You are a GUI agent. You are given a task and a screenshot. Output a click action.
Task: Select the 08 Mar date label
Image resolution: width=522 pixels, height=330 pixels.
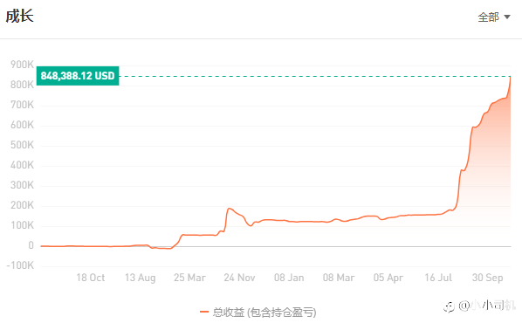point(338,278)
